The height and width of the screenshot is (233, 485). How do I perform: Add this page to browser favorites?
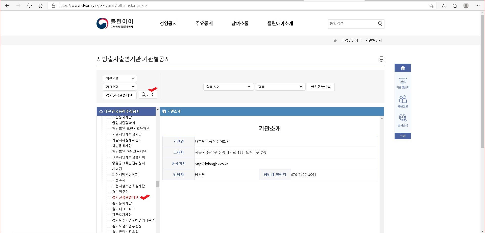click(431, 6)
